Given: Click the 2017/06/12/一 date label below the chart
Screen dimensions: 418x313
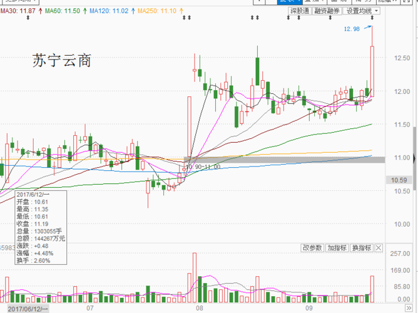Looking at the screenshot, I should (28, 309).
